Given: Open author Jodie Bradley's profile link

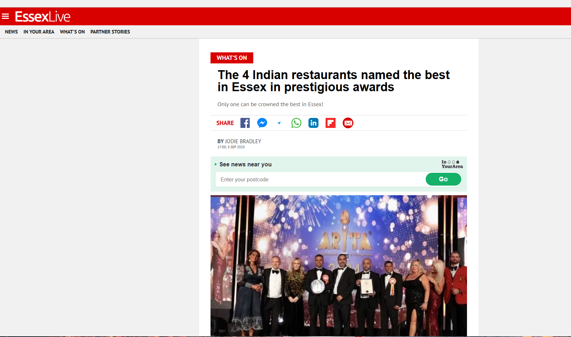Looking at the screenshot, I should (243, 141).
